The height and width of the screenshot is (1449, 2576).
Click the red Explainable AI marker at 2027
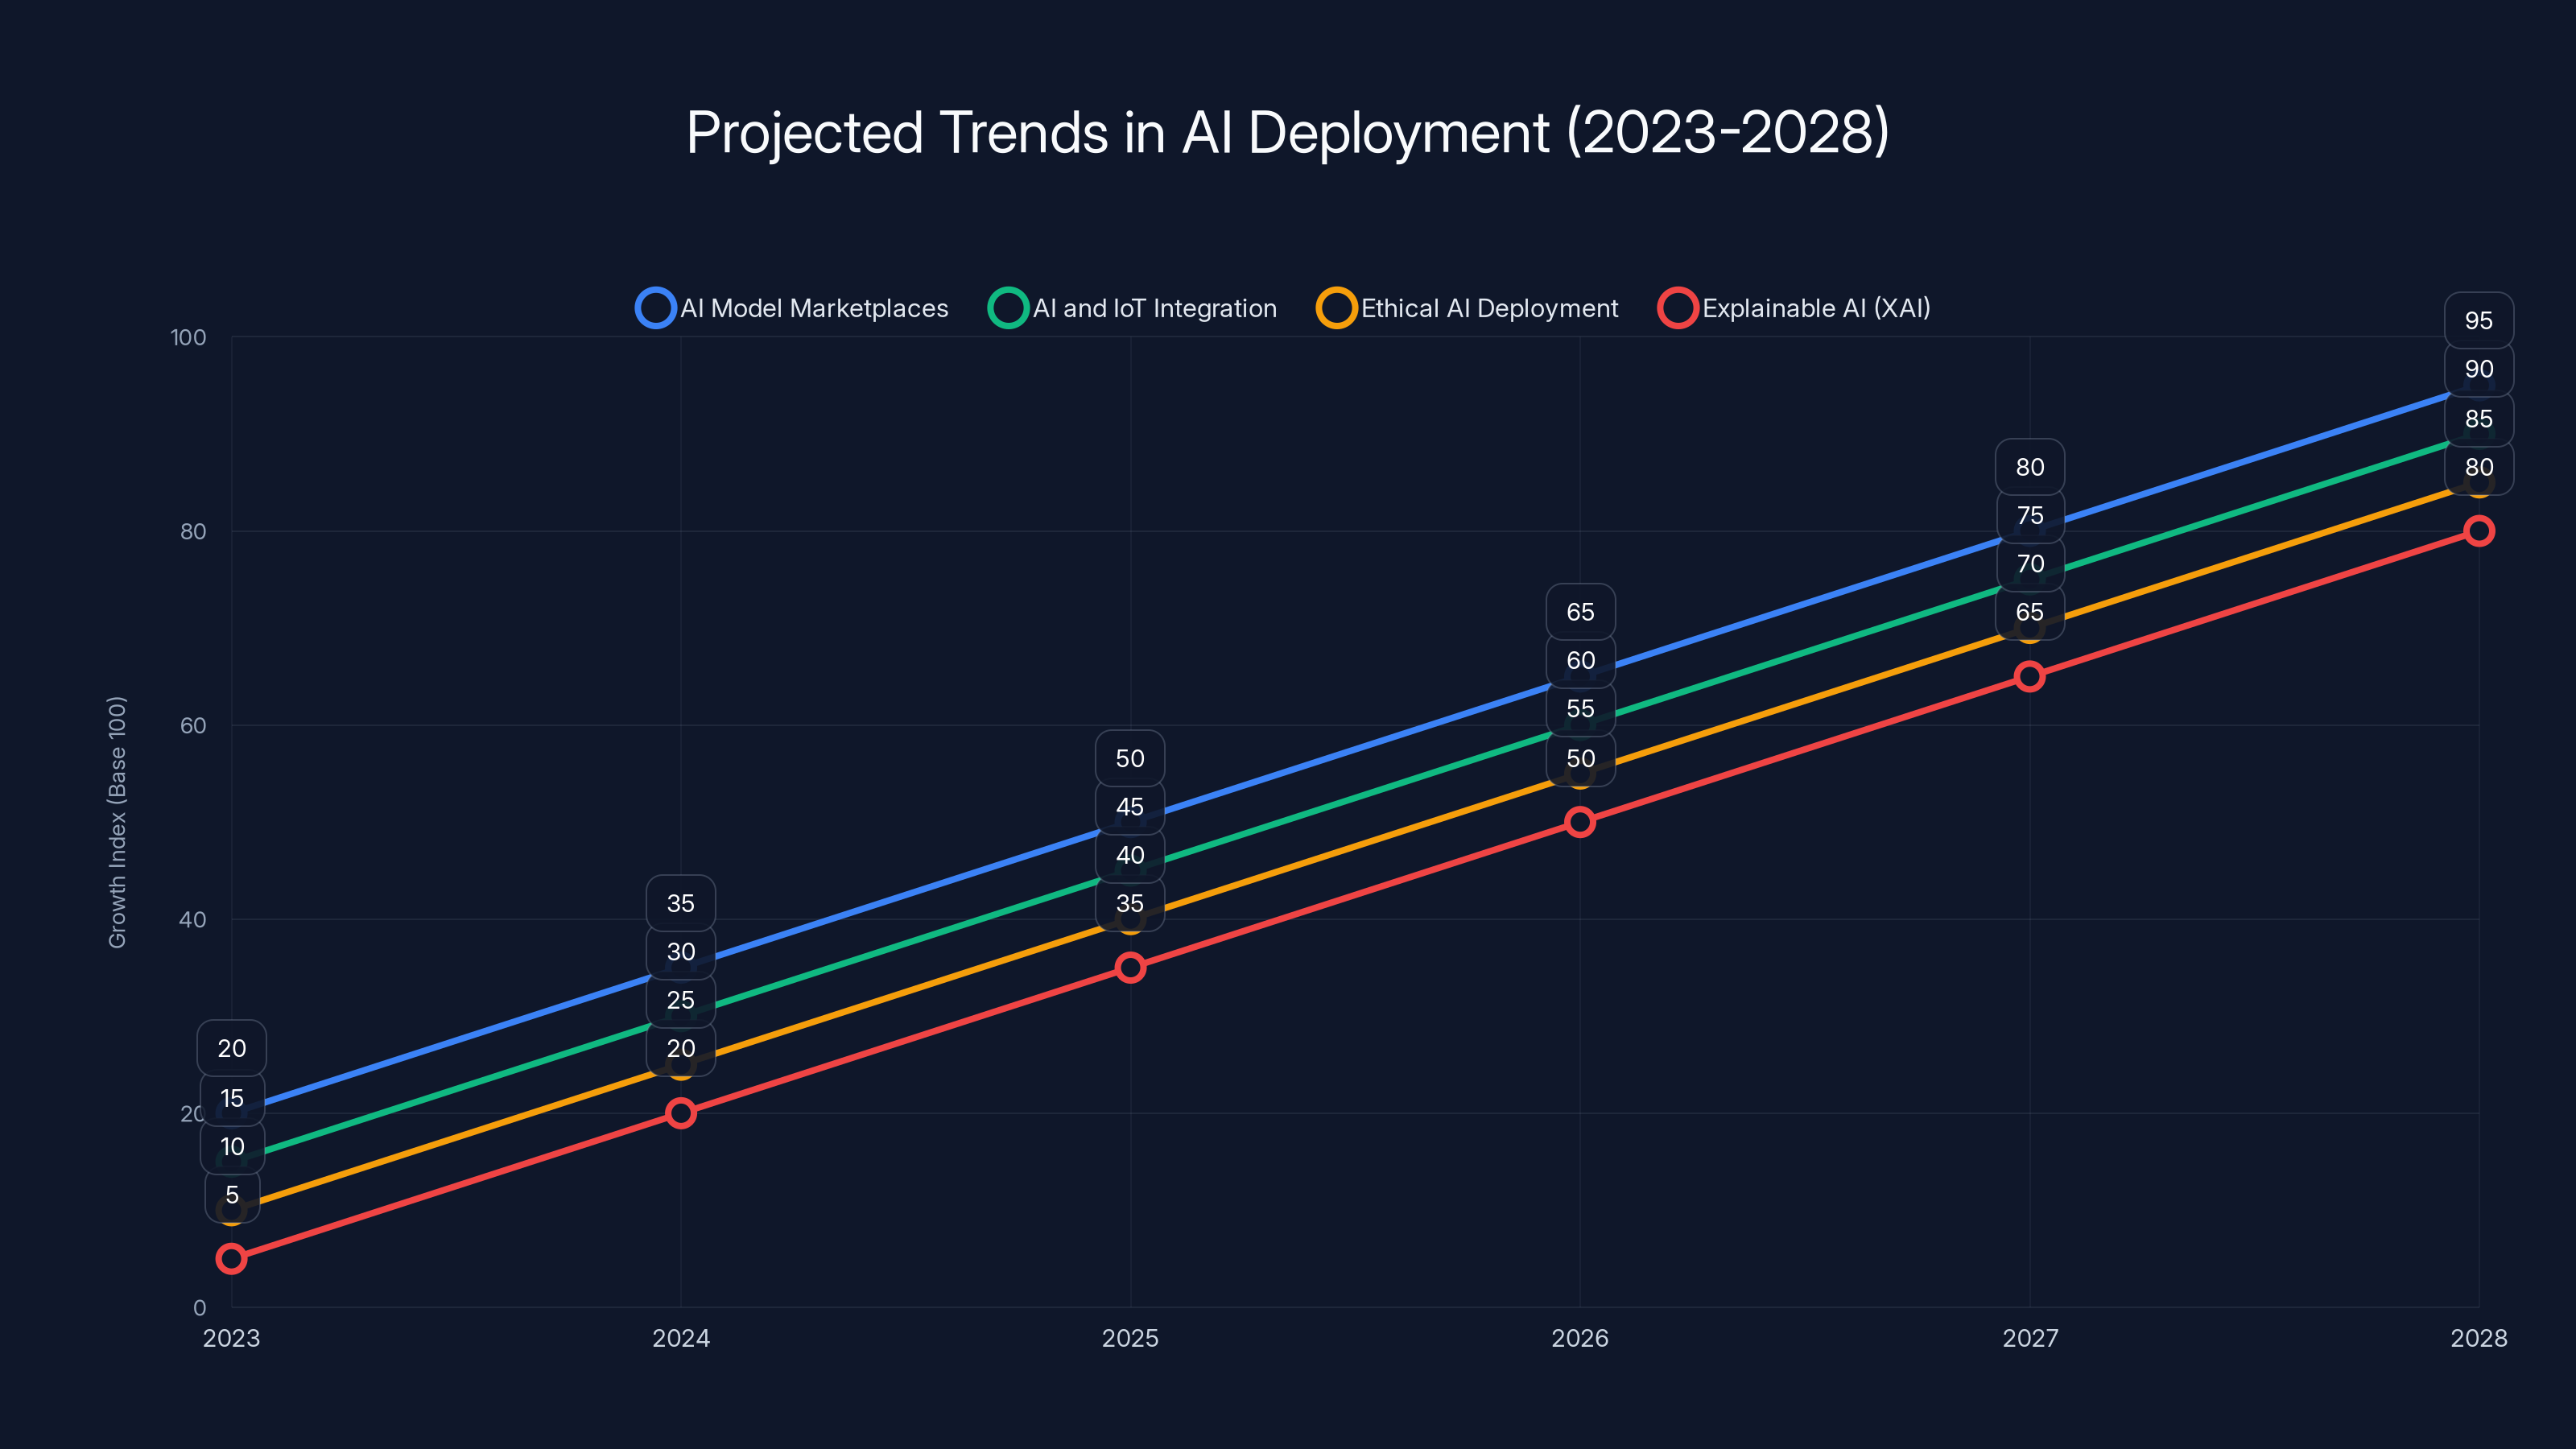(x=2029, y=677)
